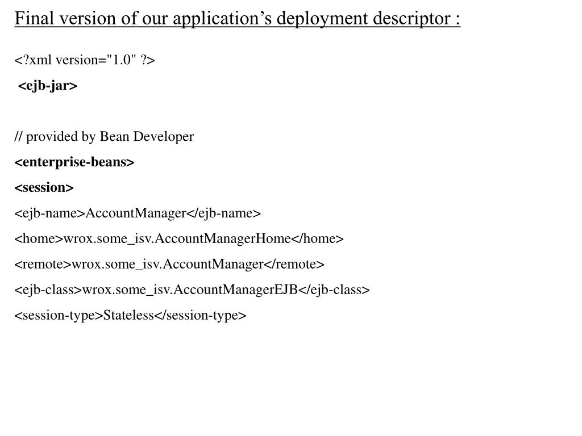The image size is (582, 436).
Task: Click the opening <ejb-name> tag
Action: click(x=49, y=213)
